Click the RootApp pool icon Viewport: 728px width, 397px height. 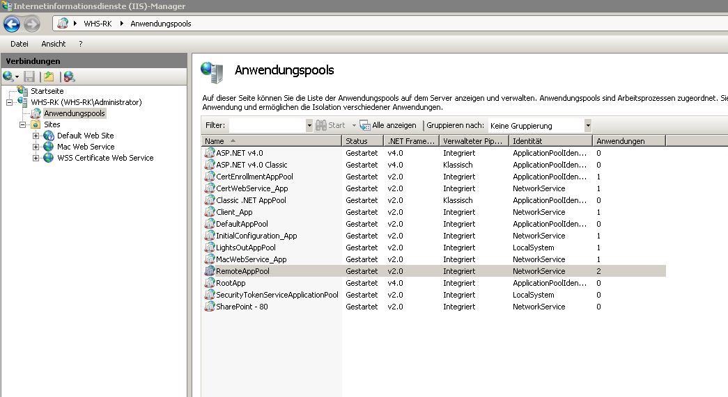[x=210, y=282]
